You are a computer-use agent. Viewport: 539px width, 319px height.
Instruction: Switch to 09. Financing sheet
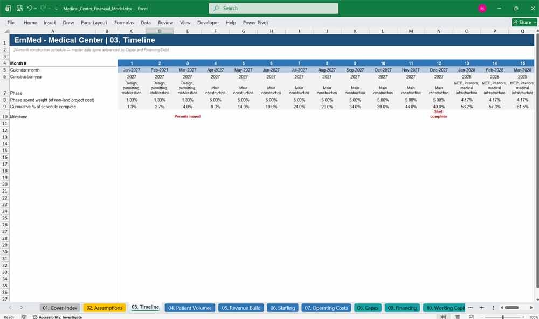[402, 308]
